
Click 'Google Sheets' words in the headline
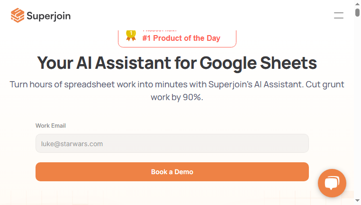coord(258,63)
